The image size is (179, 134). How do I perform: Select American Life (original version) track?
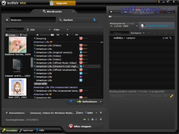54,53
